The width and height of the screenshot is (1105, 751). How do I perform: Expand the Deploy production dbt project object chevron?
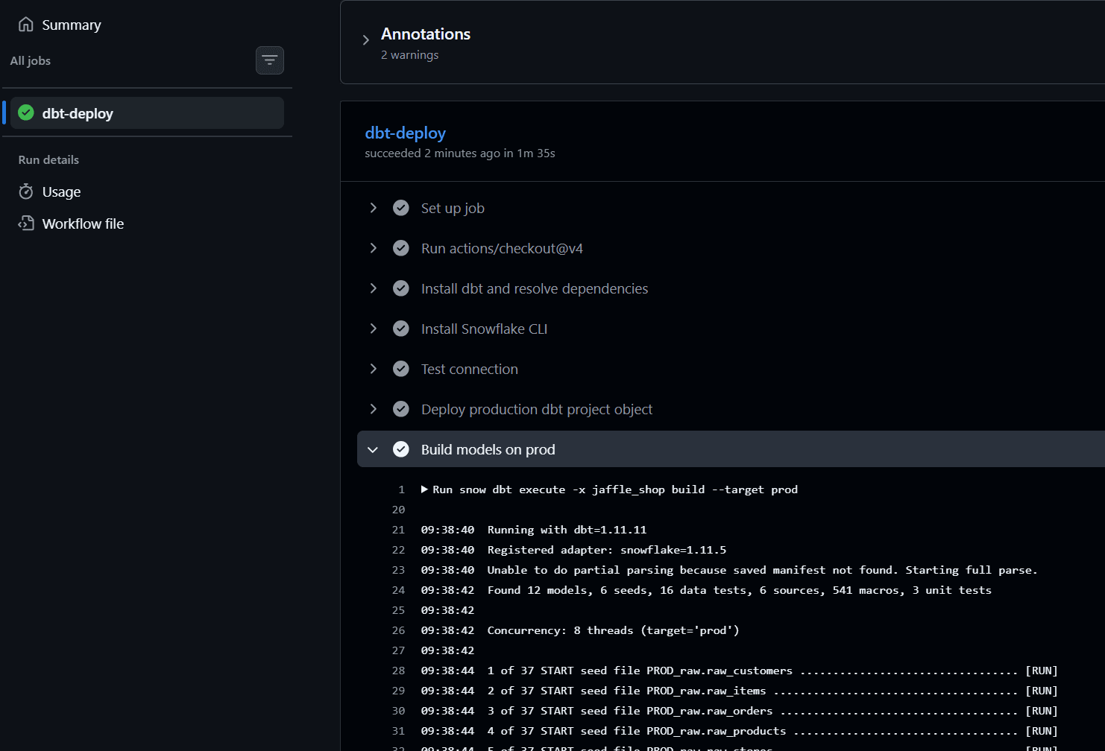[x=374, y=409]
